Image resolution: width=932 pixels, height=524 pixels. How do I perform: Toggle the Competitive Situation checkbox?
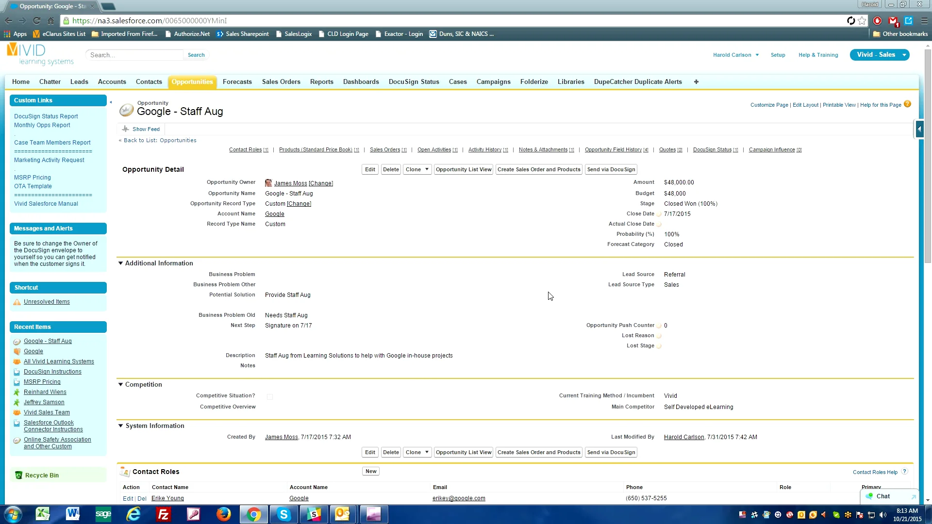(x=270, y=396)
